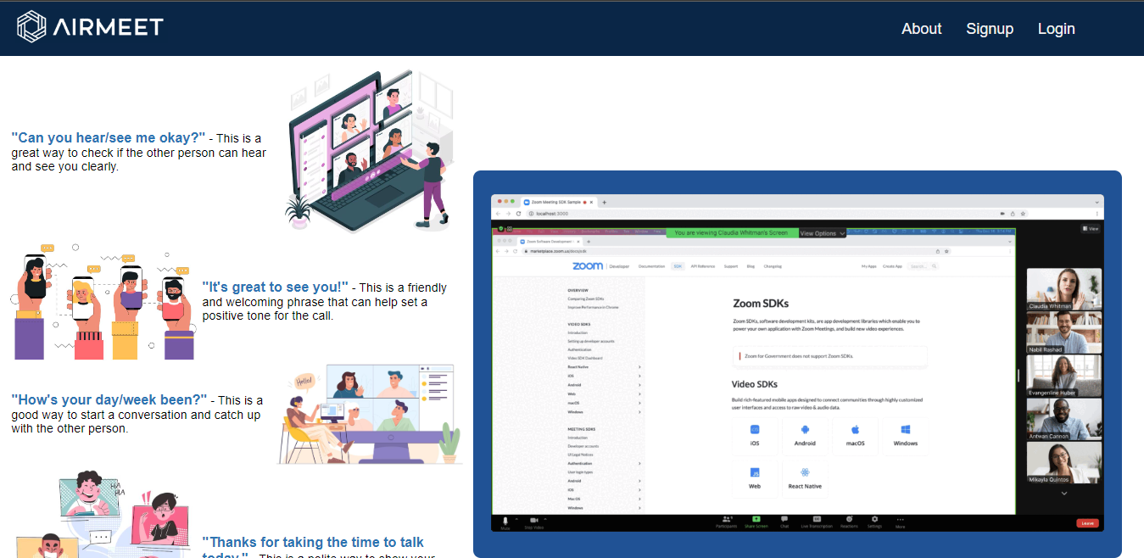
Task: Click the localhost:3000 address bar
Action: [x=778, y=214]
